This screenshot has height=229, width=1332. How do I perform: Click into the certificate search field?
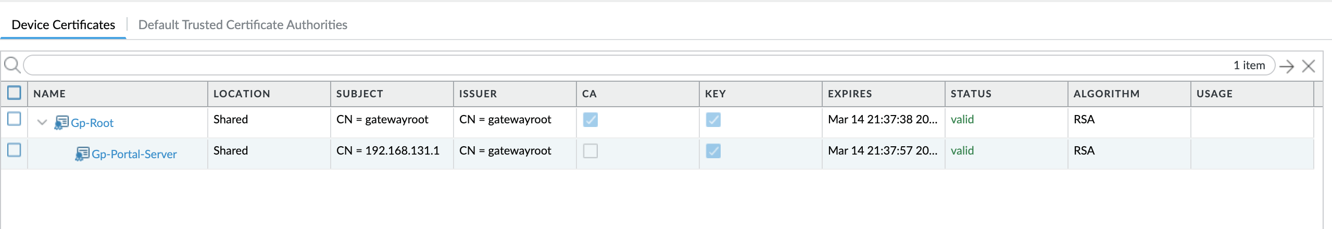[x=625, y=66]
